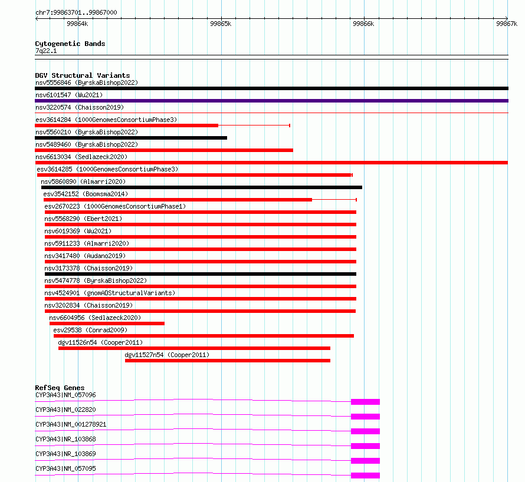Click the chr7:99863701..99867000 coordinate text

tap(76, 13)
